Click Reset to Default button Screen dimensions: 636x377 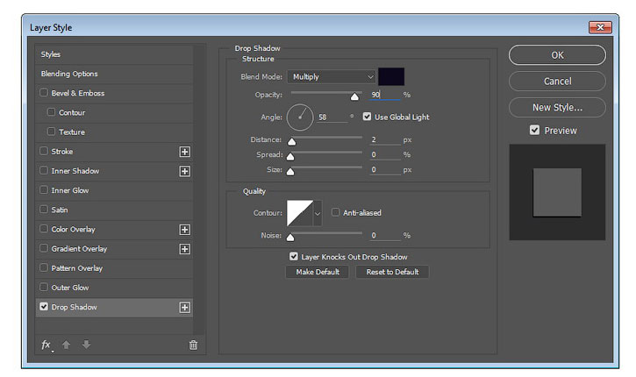pos(392,272)
